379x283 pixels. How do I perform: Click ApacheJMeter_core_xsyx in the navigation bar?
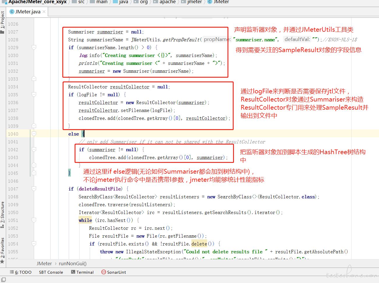coord(38,2)
